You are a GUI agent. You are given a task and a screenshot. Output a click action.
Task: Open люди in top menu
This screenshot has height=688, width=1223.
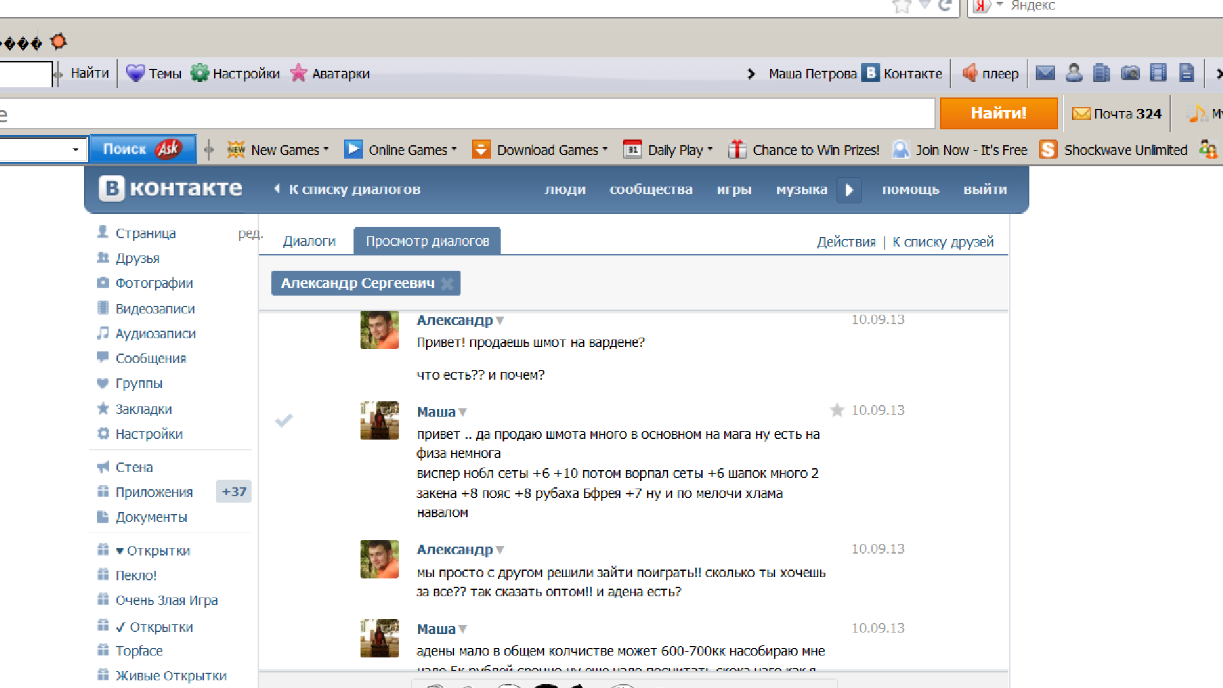pos(565,190)
